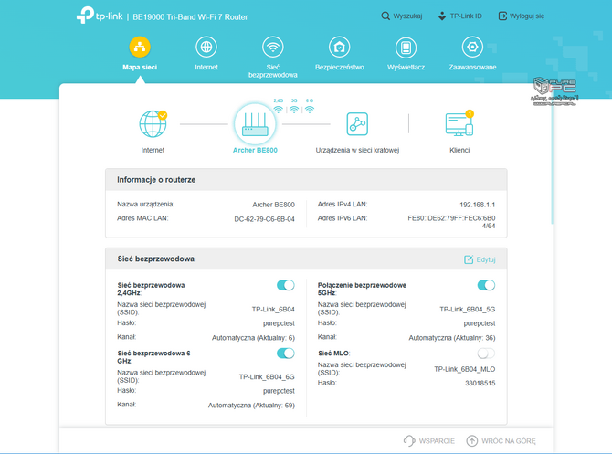Open Sieć bezprzewodowa Wi-Fi icon in navigation
The width and height of the screenshot is (612, 454).
(x=273, y=47)
